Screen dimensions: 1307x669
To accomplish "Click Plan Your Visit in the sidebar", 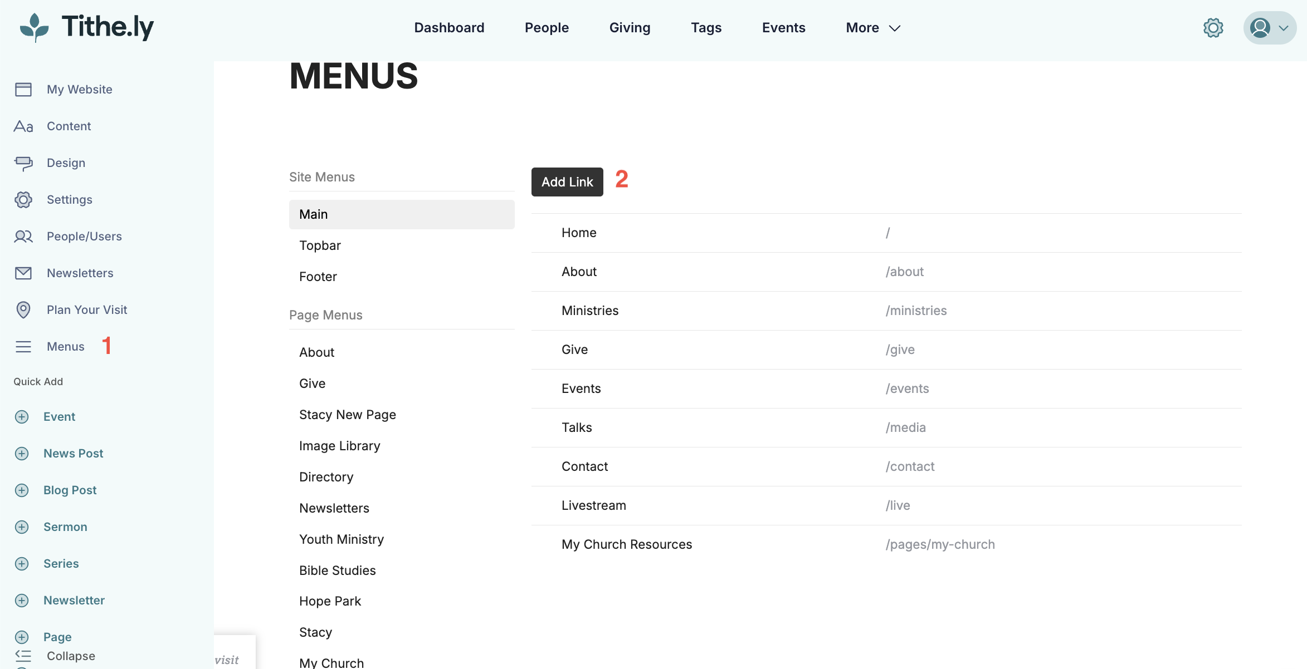I will 87,310.
